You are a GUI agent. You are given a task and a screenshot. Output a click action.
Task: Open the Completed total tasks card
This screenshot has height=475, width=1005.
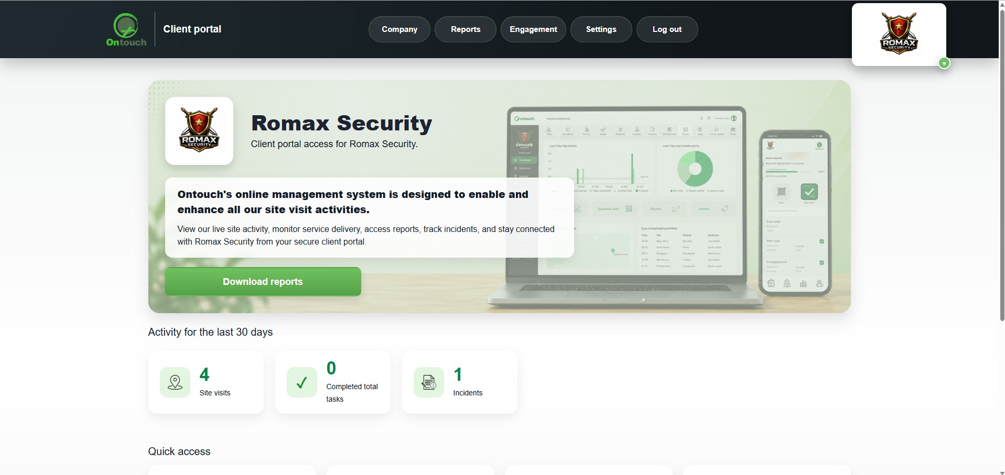[x=333, y=382]
